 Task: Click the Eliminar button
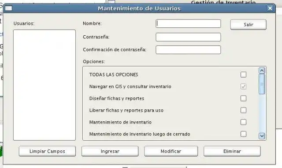(232, 151)
